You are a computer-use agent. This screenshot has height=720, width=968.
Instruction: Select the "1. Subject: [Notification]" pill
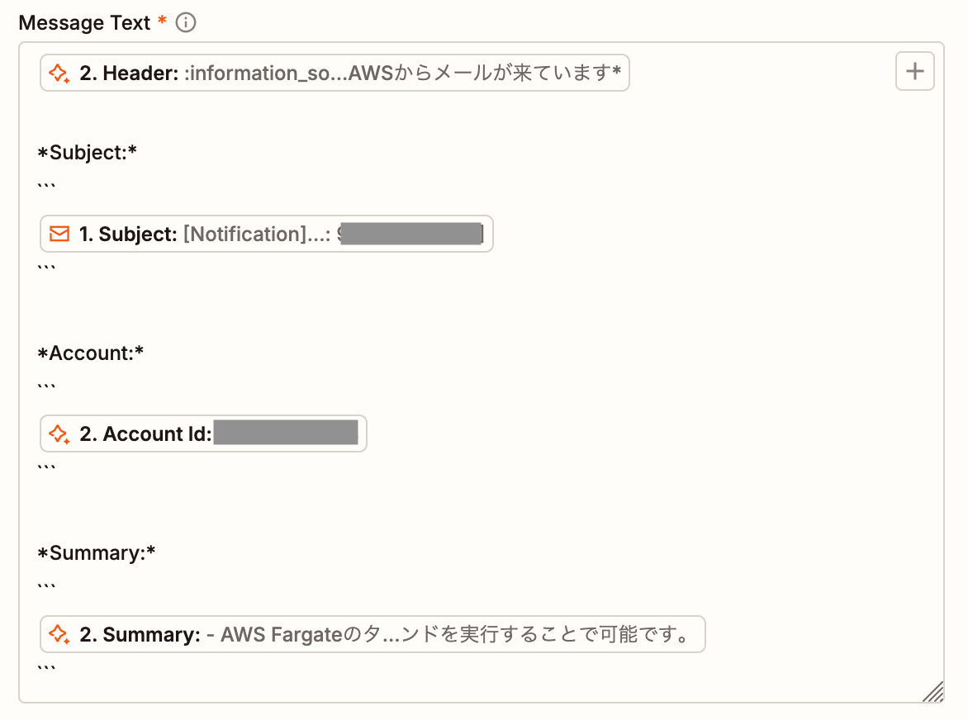[x=264, y=234]
